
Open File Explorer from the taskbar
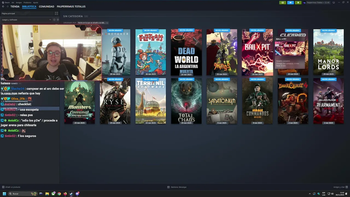tap(47, 194)
